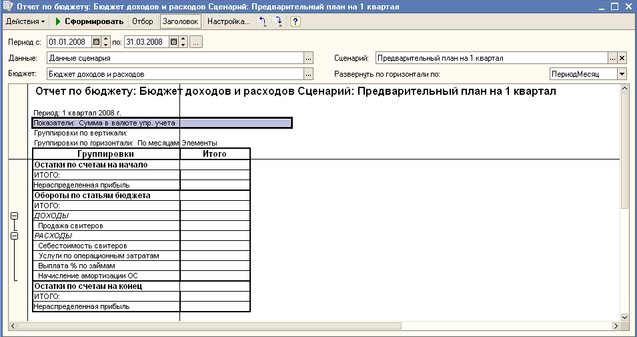Click the spinner next to start date
This screenshot has width=637, height=337.
pyautogui.click(x=105, y=42)
